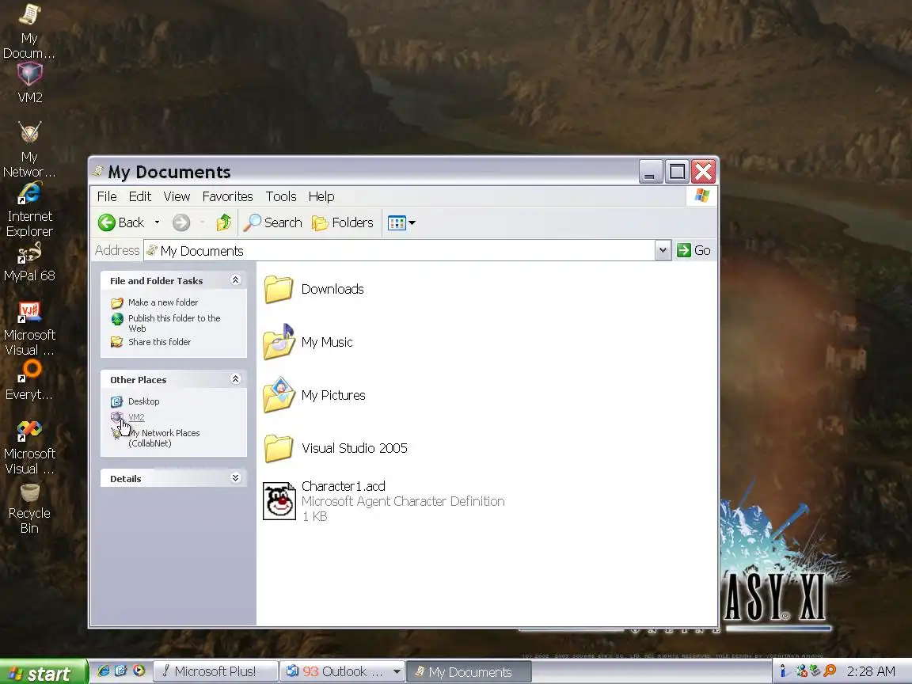Image resolution: width=912 pixels, height=684 pixels.
Task: Switch to the Microsoft Plus! taskbar button
Action: [x=215, y=672]
